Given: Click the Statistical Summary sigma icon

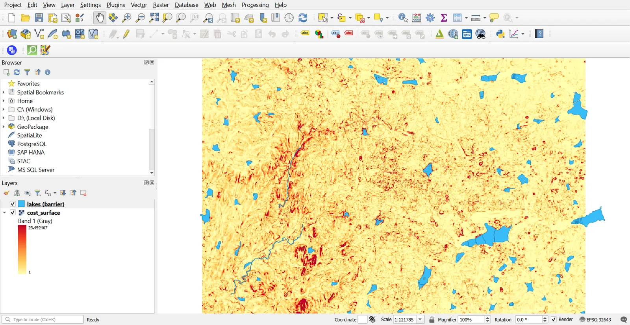Looking at the screenshot, I should 444,18.
